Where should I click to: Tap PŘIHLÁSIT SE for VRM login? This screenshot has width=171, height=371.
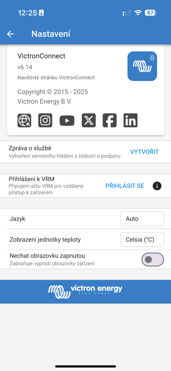click(125, 186)
